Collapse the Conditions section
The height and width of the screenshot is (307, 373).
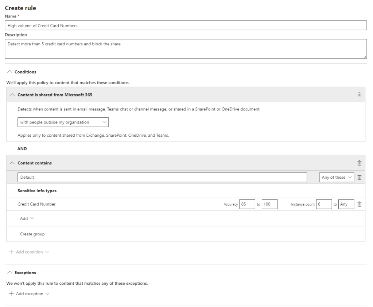9,72
